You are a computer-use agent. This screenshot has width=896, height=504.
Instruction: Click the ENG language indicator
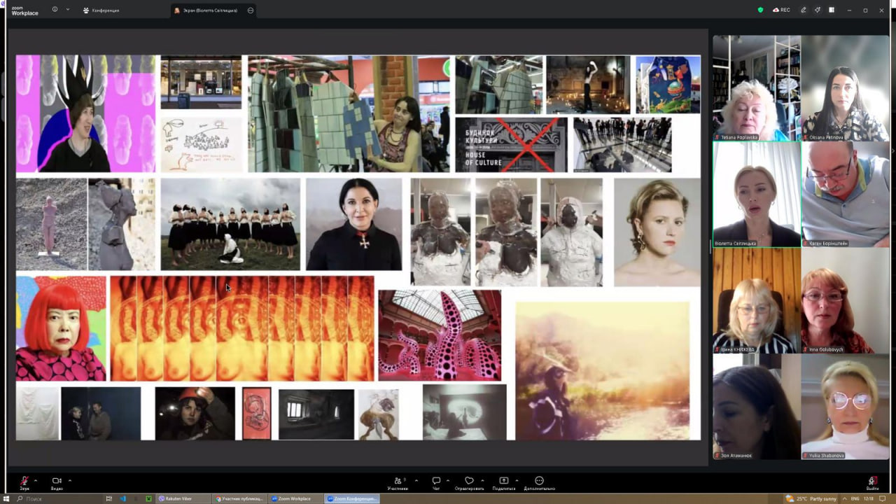click(x=855, y=498)
